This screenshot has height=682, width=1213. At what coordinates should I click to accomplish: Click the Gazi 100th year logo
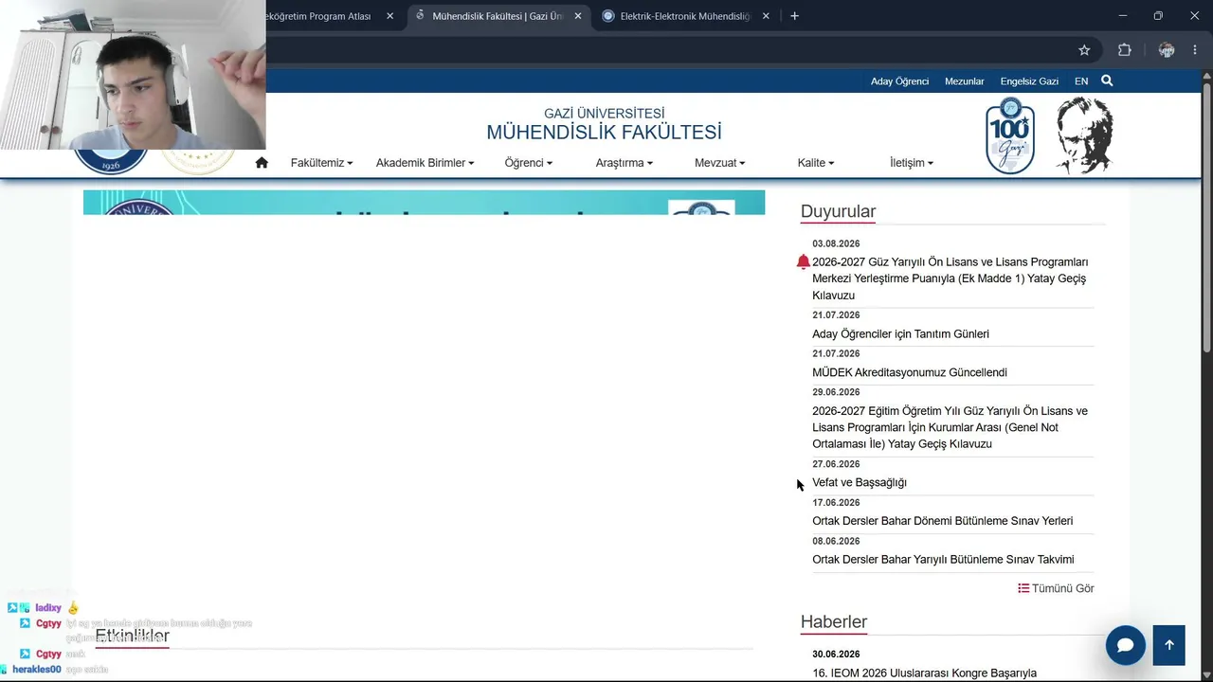click(x=1010, y=135)
